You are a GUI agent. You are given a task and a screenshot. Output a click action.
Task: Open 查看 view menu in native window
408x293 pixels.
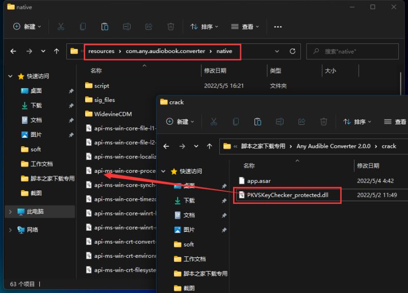tap(245, 26)
